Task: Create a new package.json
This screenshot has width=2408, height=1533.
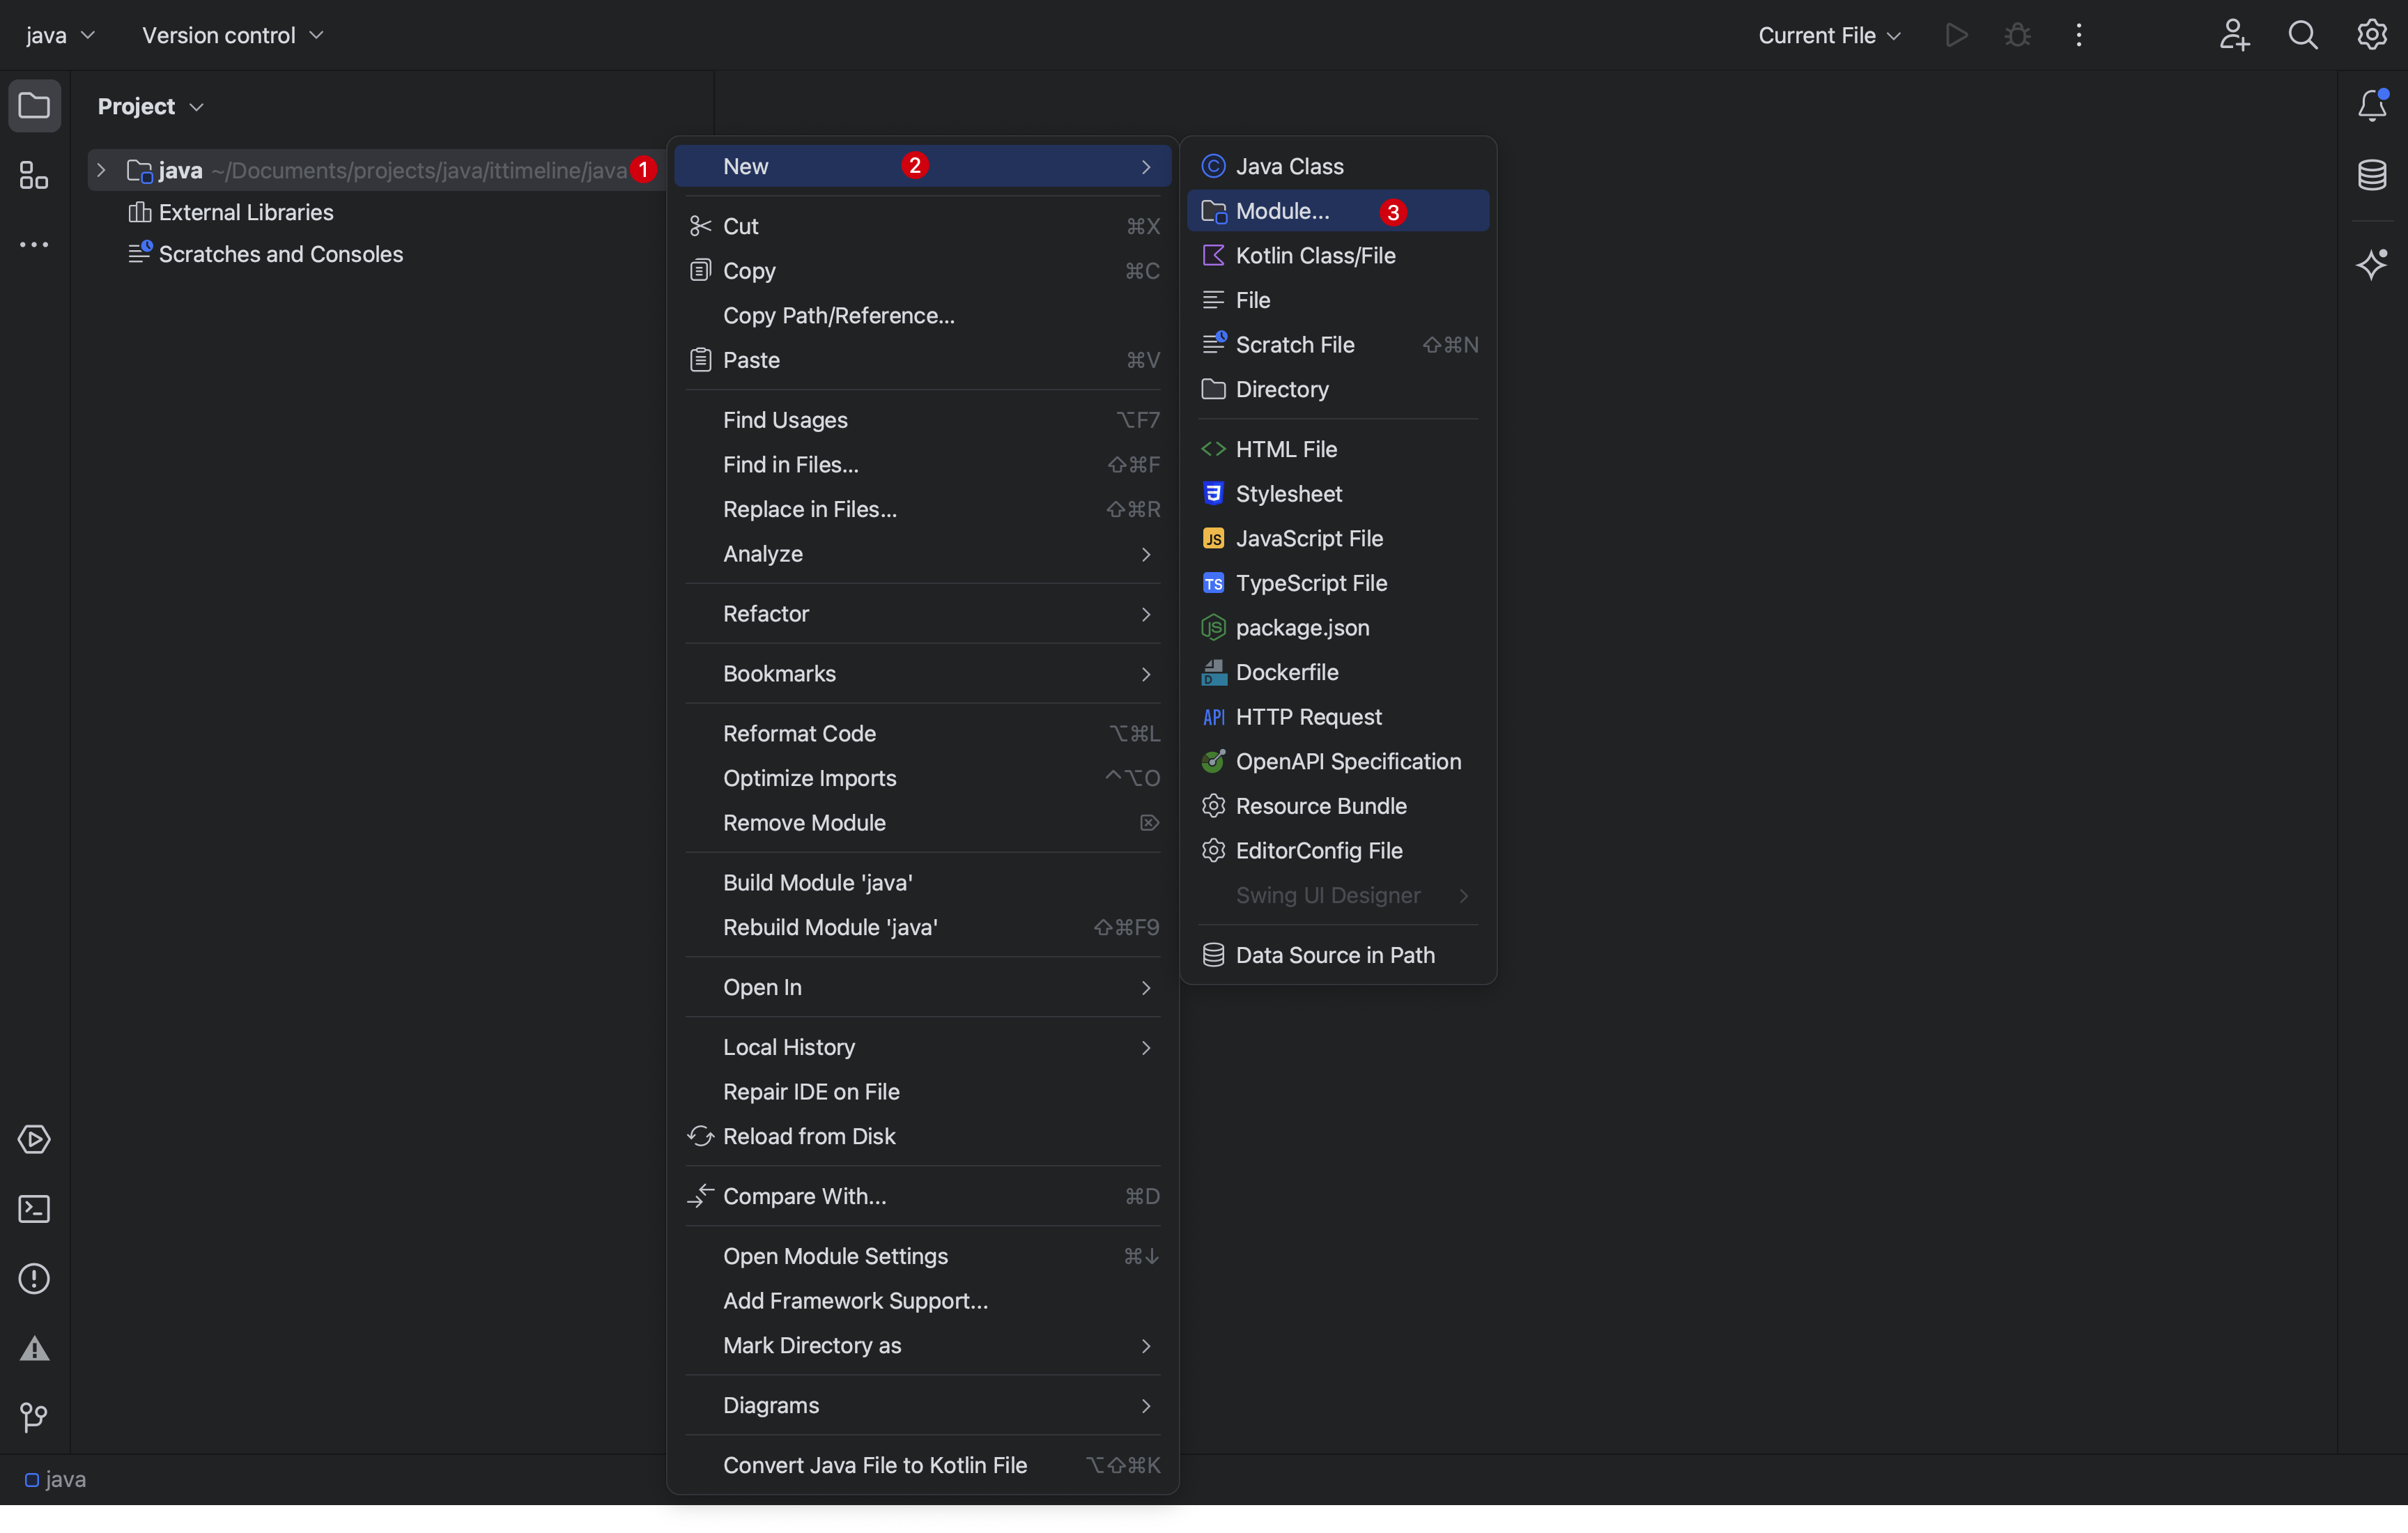Action: (x=1338, y=628)
